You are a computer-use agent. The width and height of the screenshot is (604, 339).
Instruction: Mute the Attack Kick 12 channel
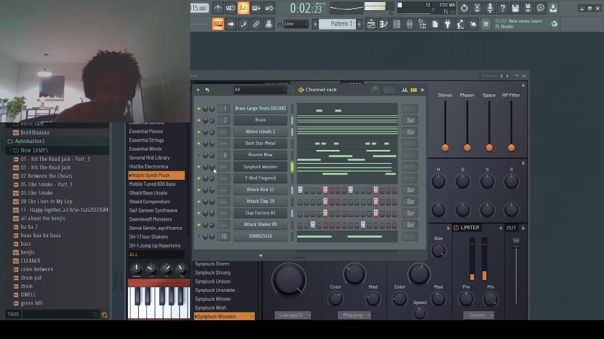199,190
